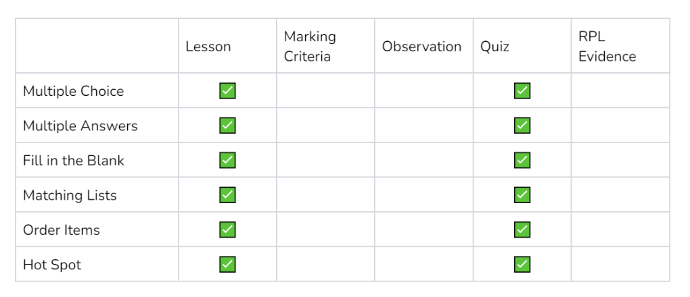Click the Multiple Choice Lesson checkmark
The width and height of the screenshot is (690, 297).
[x=227, y=91]
